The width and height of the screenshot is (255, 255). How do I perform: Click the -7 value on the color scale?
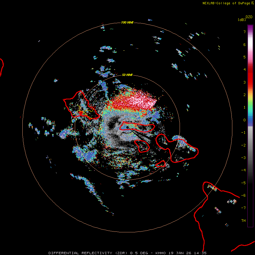pos(243,208)
